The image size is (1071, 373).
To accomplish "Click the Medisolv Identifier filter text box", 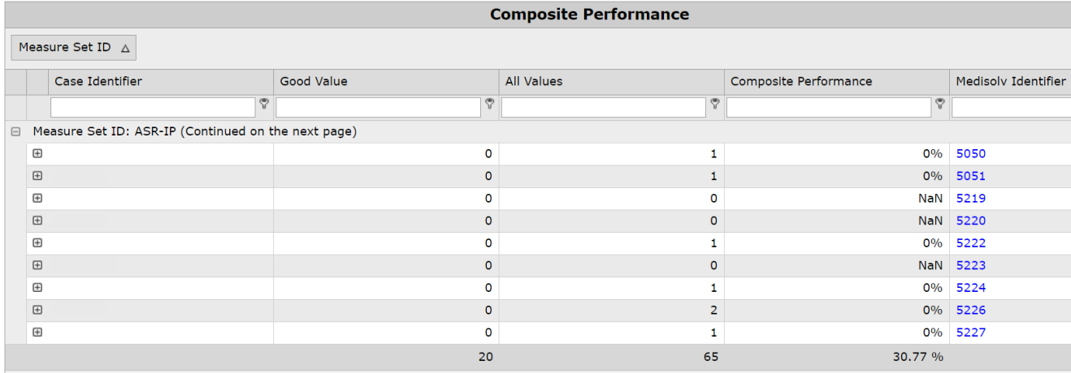I will [x=1012, y=107].
